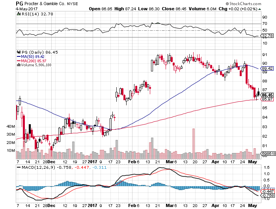Click the MA(200) price flag 85.97
The height and width of the screenshot is (209, 276).
point(267,99)
